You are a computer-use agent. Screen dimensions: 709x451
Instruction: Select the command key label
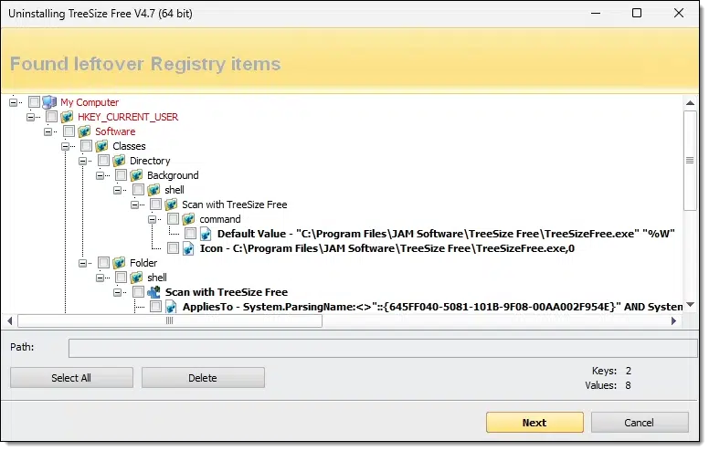tap(220, 219)
